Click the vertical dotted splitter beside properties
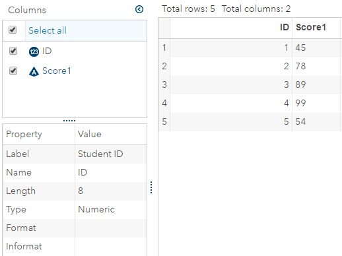The height and width of the screenshot is (256, 342). (151, 187)
